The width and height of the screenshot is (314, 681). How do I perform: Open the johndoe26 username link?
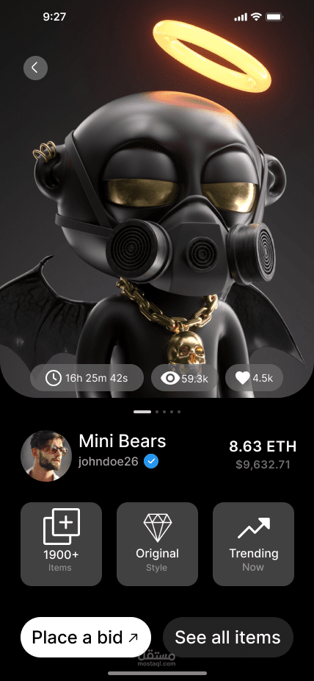click(108, 461)
